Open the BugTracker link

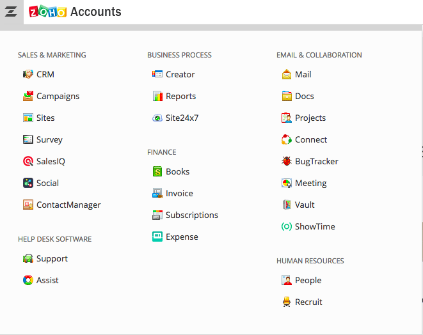317,162
